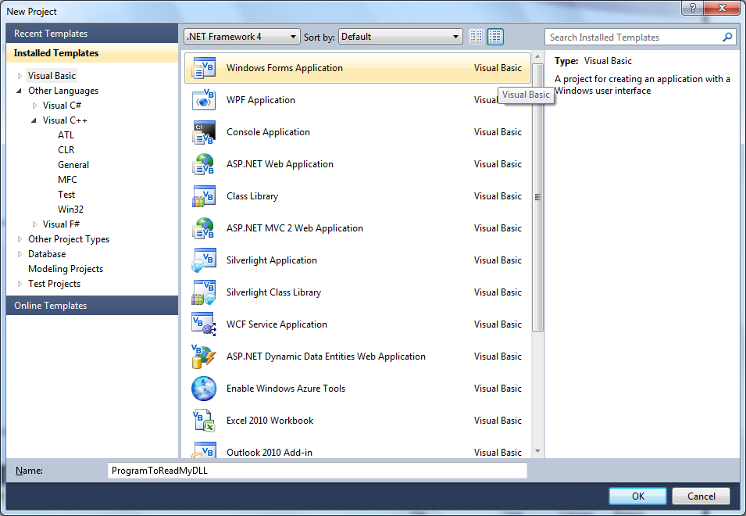Select the WCF Service Application name
Screen dimensions: 746x516
click(277, 324)
